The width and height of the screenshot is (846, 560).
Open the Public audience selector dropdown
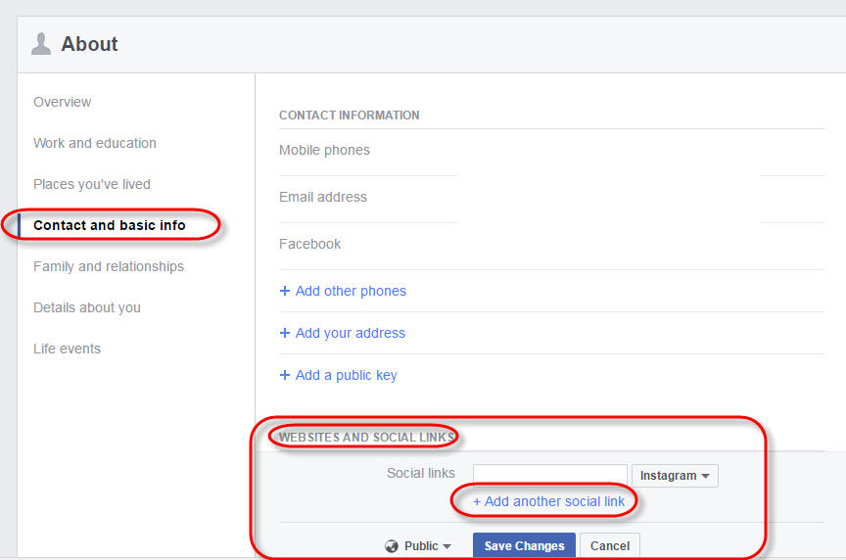click(418, 546)
